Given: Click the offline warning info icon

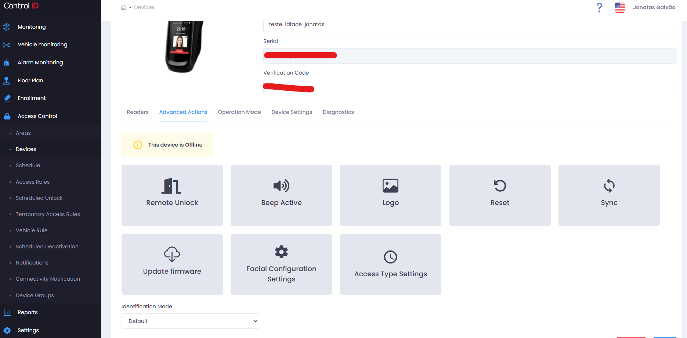Looking at the screenshot, I should [138, 145].
